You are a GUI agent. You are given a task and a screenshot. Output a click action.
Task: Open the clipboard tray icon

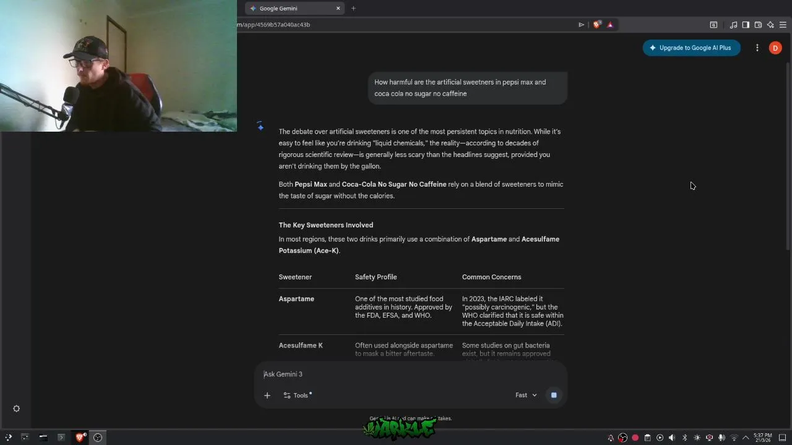point(648,438)
